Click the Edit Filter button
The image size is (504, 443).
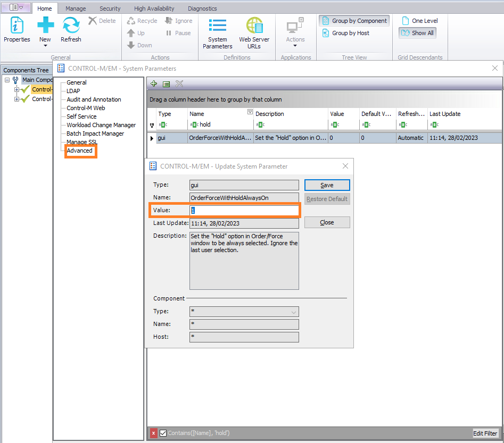(485, 433)
